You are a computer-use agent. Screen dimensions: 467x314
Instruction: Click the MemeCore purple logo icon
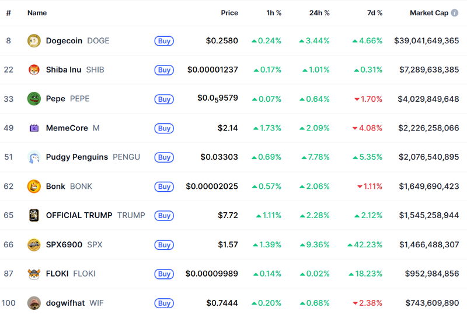click(x=34, y=128)
